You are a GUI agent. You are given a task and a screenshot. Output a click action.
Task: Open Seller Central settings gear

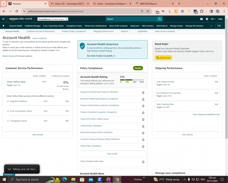coord(207,19)
